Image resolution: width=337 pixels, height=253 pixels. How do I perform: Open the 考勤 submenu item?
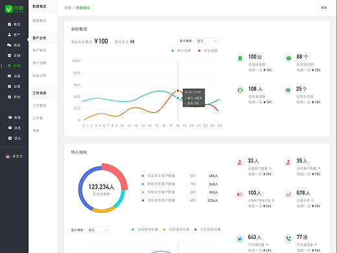point(36,130)
